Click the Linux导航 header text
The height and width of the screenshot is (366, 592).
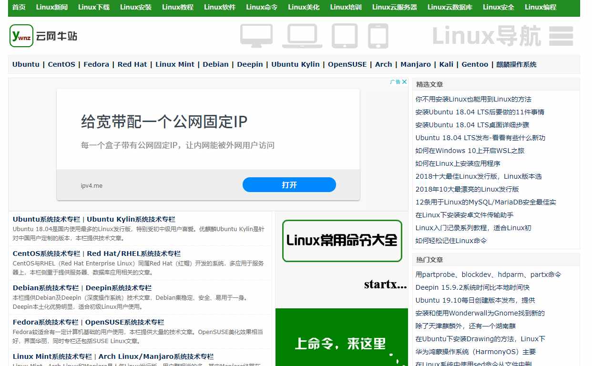[x=487, y=36]
